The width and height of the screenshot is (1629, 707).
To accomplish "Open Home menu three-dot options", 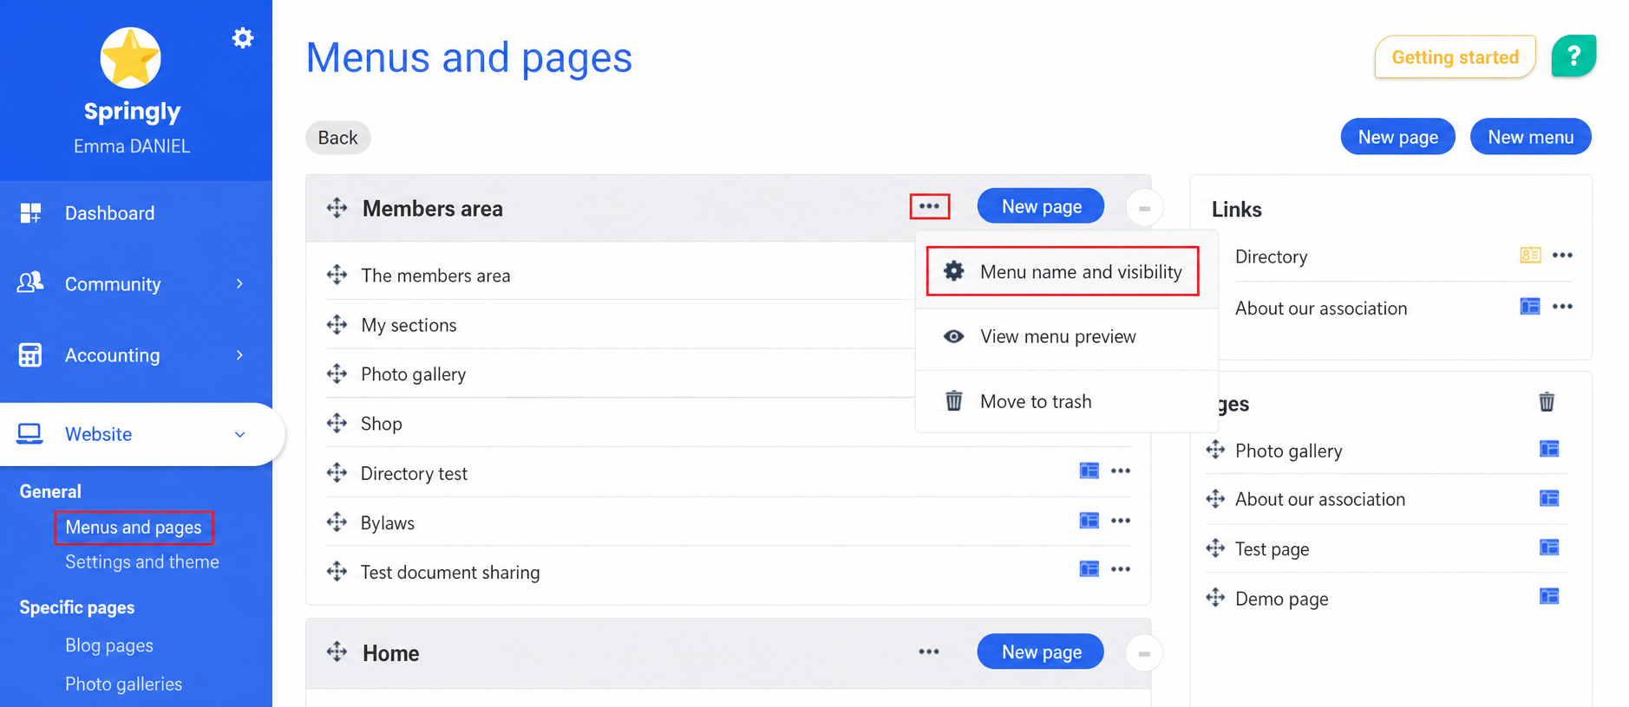I will 929,652.
